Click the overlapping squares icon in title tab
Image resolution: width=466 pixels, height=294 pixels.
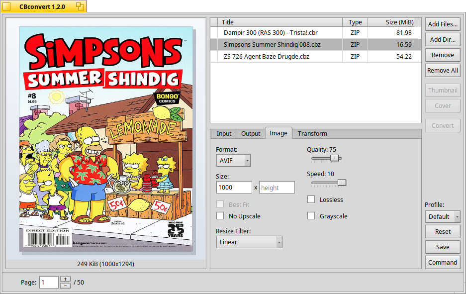[80, 6]
